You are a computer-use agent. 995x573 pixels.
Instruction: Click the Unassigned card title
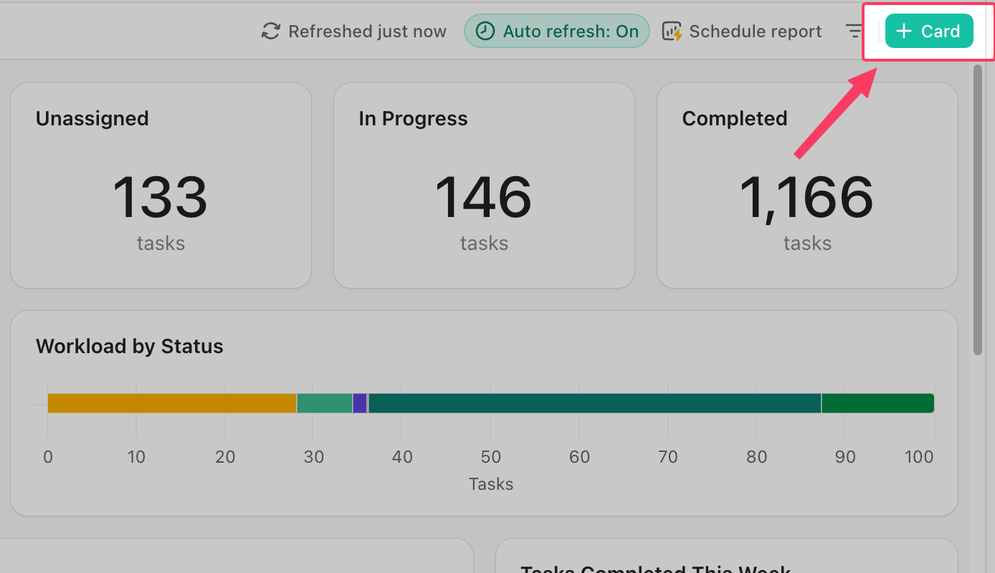click(92, 119)
